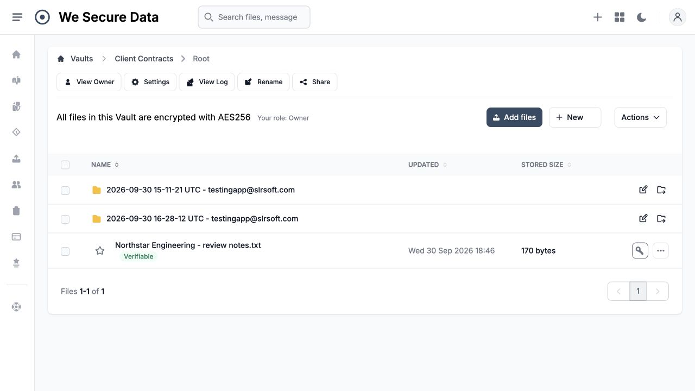Open the three-dots menu for review notes.txt
This screenshot has width=695, height=391.
coord(661,250)
